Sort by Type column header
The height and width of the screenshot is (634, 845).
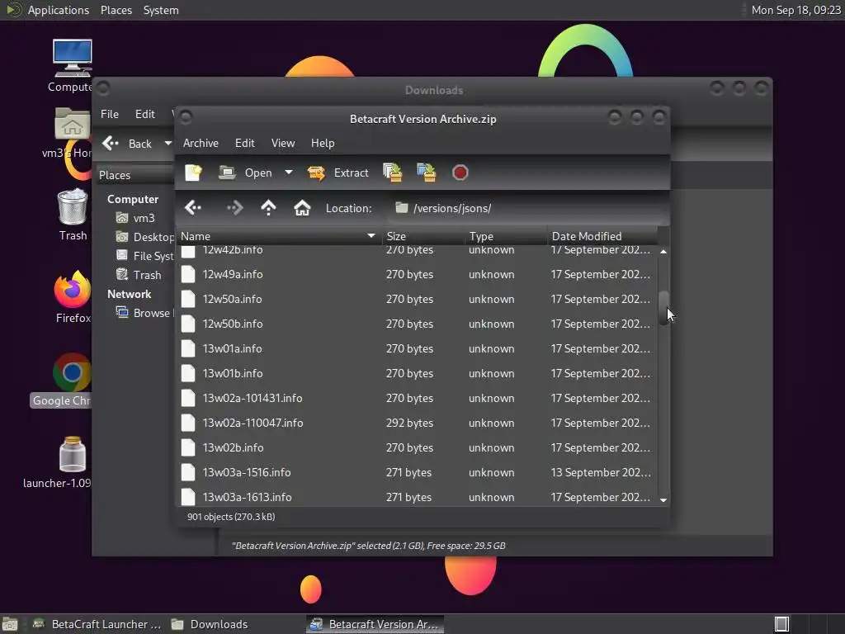(x=507, y=236)
